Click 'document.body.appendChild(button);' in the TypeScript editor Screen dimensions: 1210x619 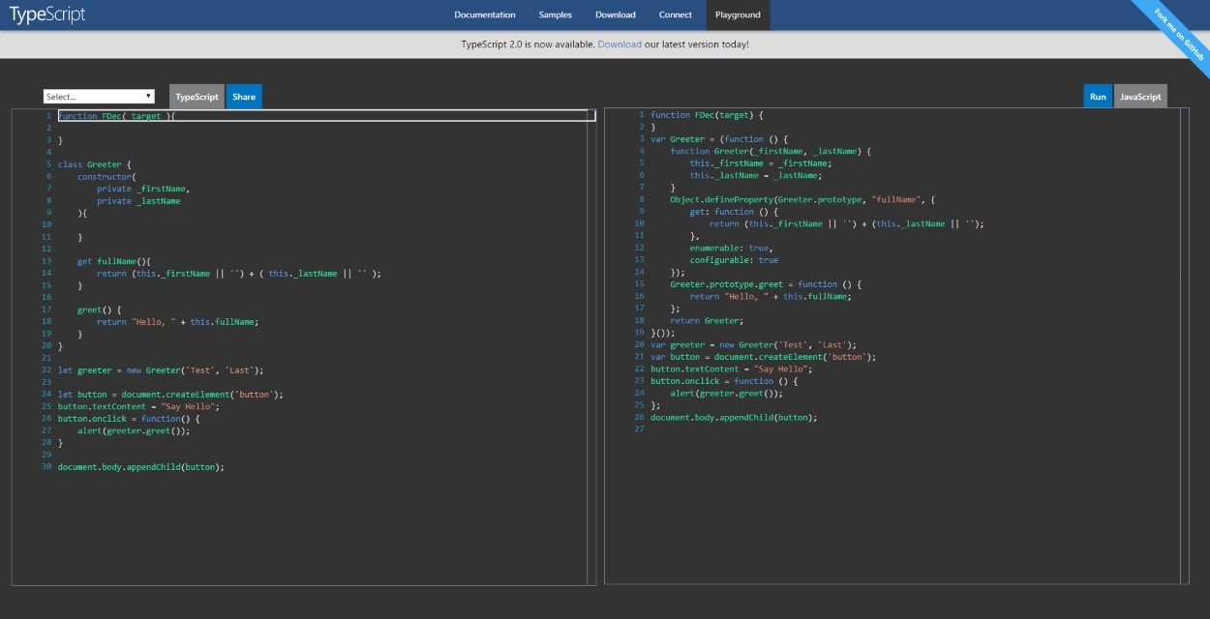point(141,467)
